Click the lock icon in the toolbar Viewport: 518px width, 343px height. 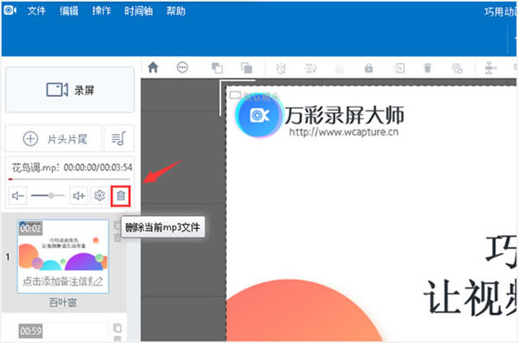pyautogui.click(x=369, y=68)
